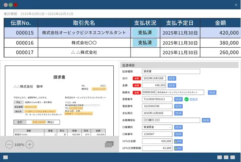This screenshot has width=241, height=162.
Task: Click the 金額 field showing 430,320
Action: point(154,85)
